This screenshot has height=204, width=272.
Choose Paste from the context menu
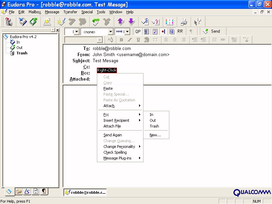[120, 88]
